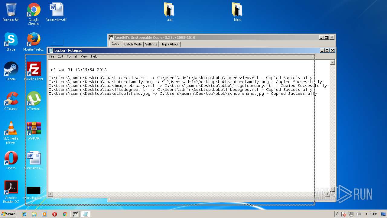Click Notepad horizontal scrollbar left arrow
The height and width of the screenshot is (218, 387).
51,194
